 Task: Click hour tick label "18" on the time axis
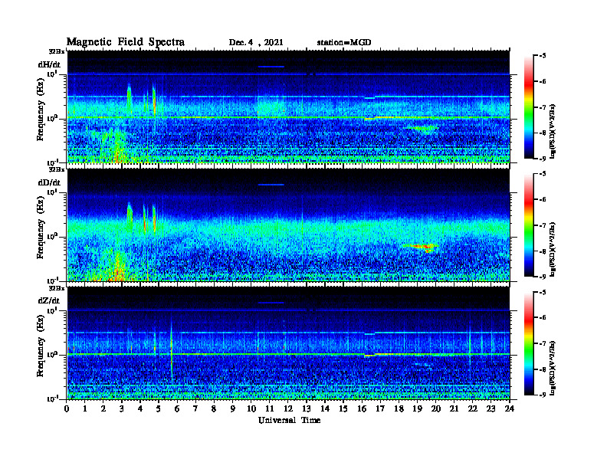[399, 409]
